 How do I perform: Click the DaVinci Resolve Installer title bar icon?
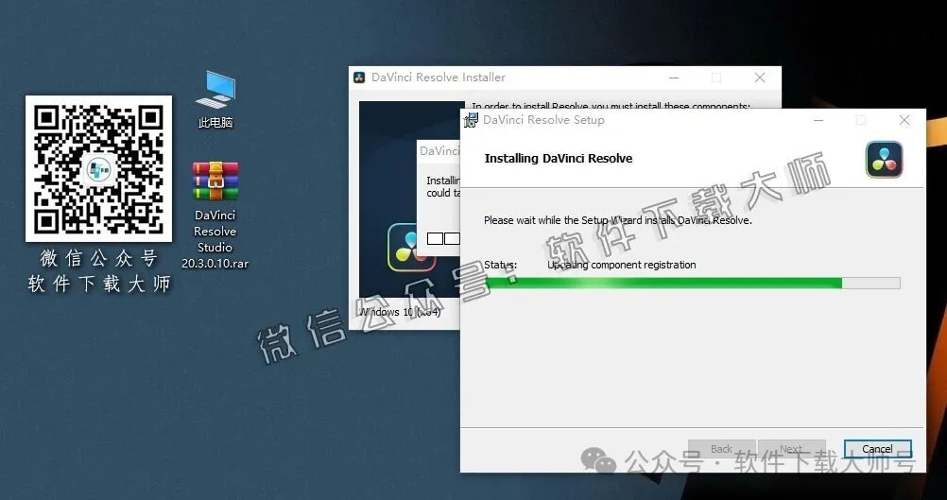click(359, 78)
